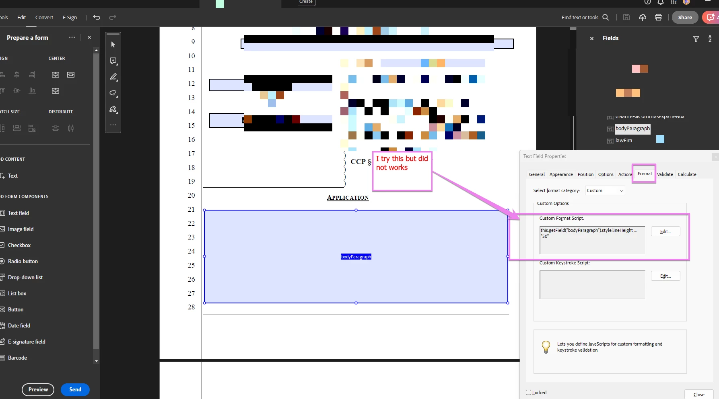
Task: Align right edges icon
Action: 32,75
